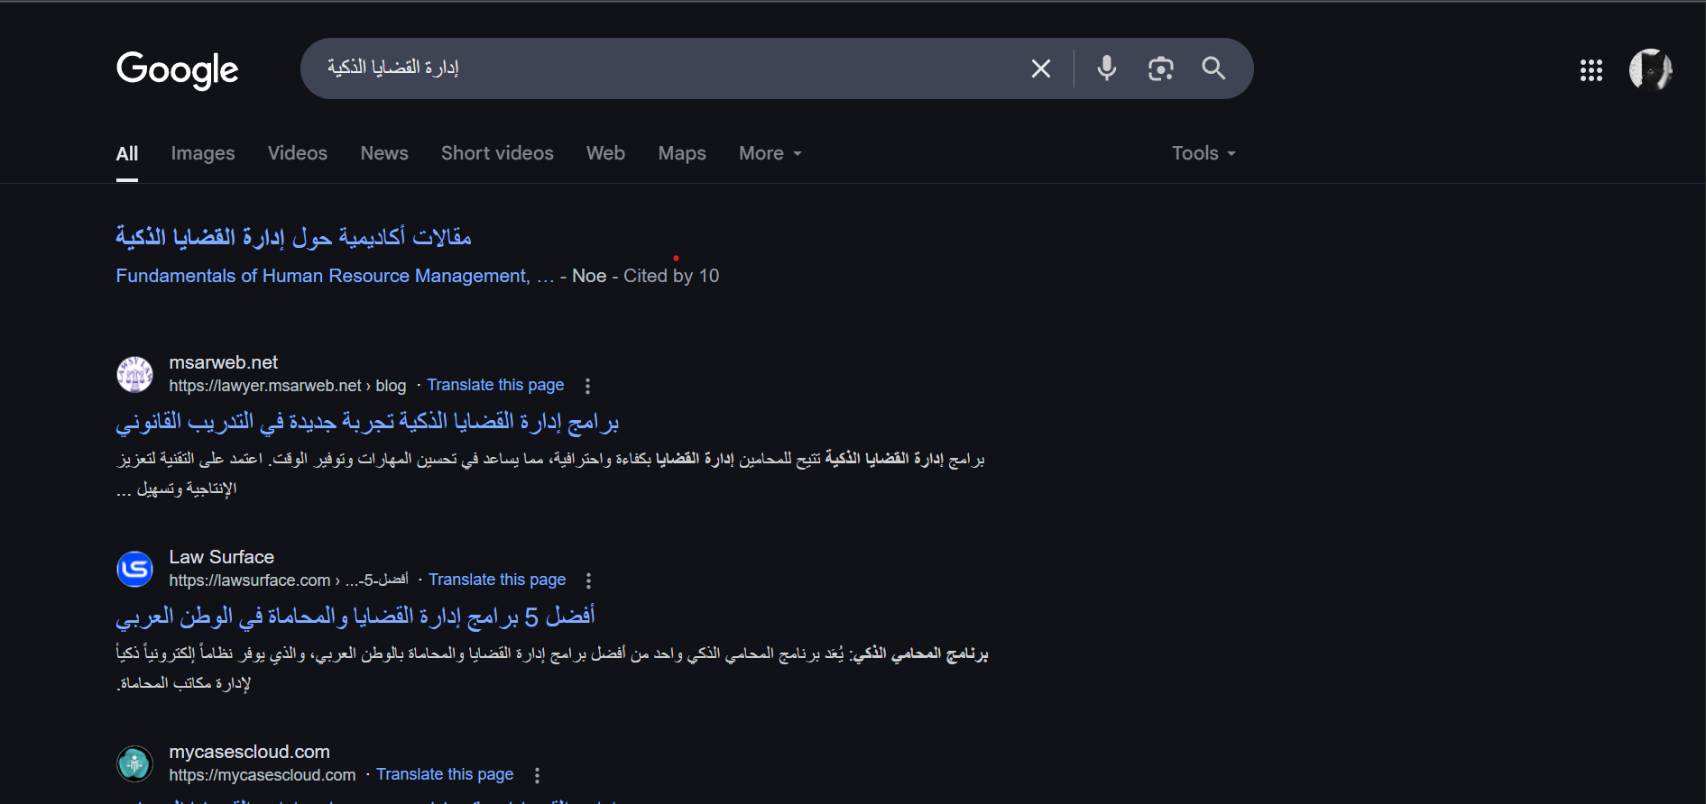Switch to the Short videos tab
This screenshot has width=1706, height=804.
pos(497,153)
